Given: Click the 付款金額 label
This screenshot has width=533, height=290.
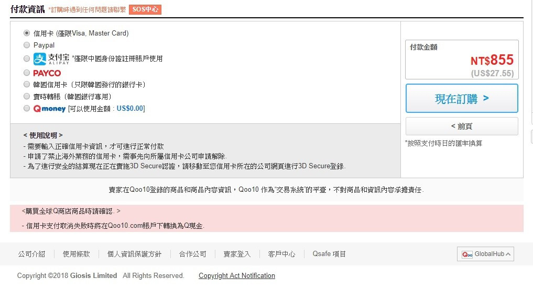Looking at the screenshot, I should [423, 47].
